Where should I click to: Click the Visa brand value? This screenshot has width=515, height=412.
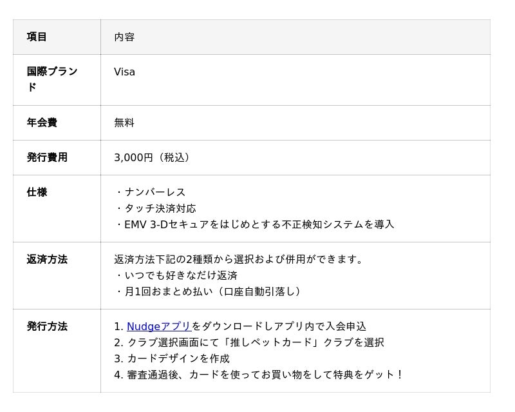click(124, 72)
